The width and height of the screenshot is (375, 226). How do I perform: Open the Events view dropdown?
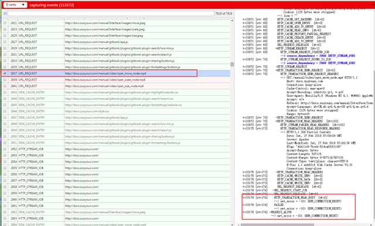coord(15,5)
